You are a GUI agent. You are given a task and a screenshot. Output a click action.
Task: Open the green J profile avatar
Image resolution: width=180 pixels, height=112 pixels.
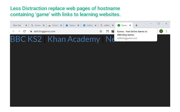coord(161,31)
